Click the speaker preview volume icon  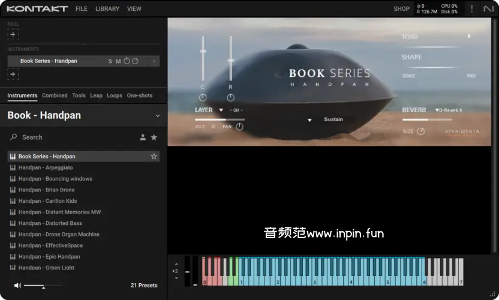17,286
